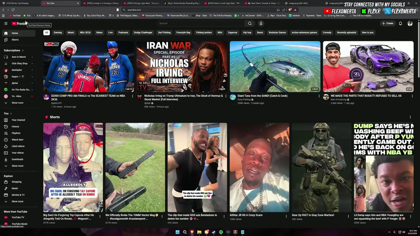Screen dimensions: 420x236
Task: Open options for Gear Up FAST short
Action: [x=348, y=216]
